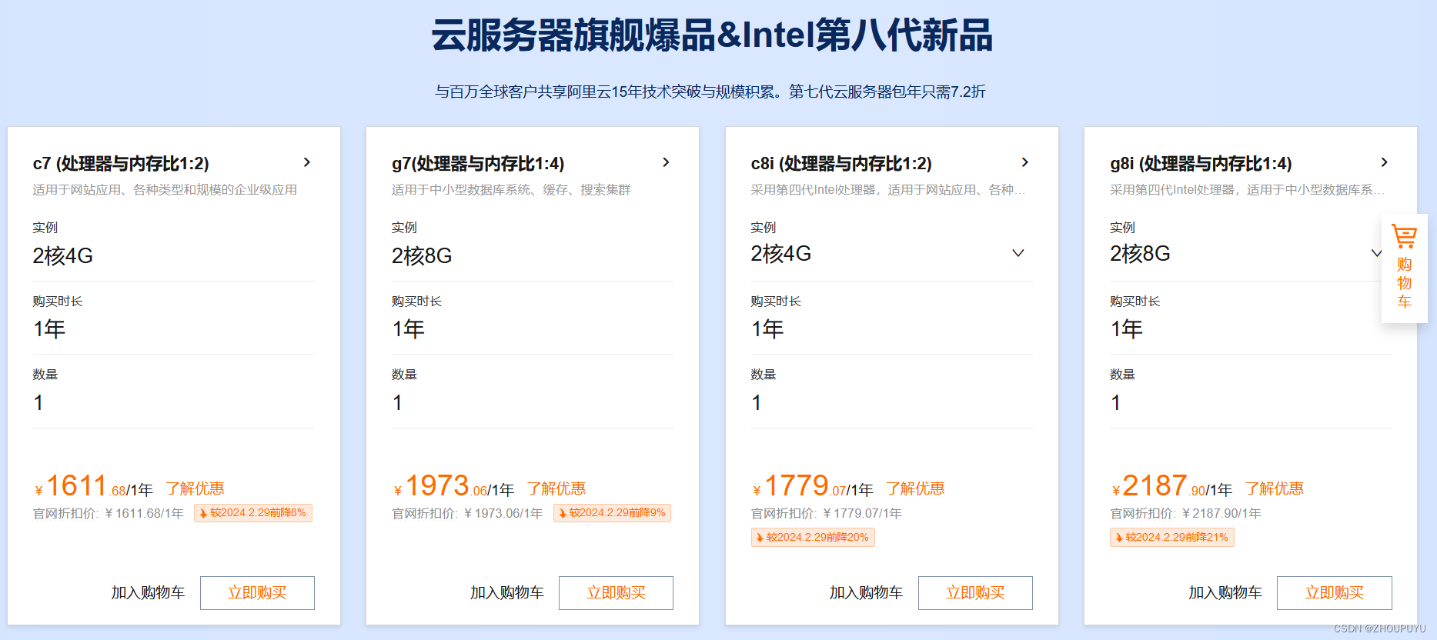Image resolution: width=1437 pixels, height=640 pixels.
Task: Open g8i card details chevron arrow
Action: pyautogui.click(x=1384, y=162)
